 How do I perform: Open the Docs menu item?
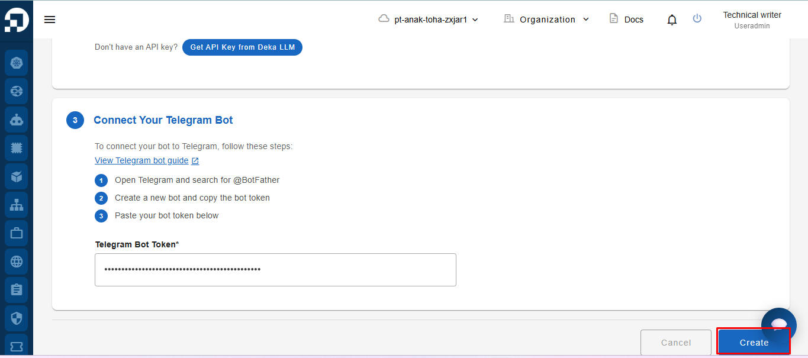pyautogui.click(x=626, y=19)
